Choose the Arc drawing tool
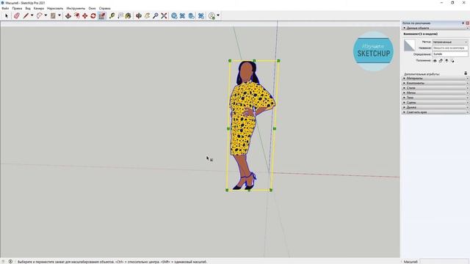The width and height of the screenshot is (470, 264). pyautogui.click(x=39, y=16)
